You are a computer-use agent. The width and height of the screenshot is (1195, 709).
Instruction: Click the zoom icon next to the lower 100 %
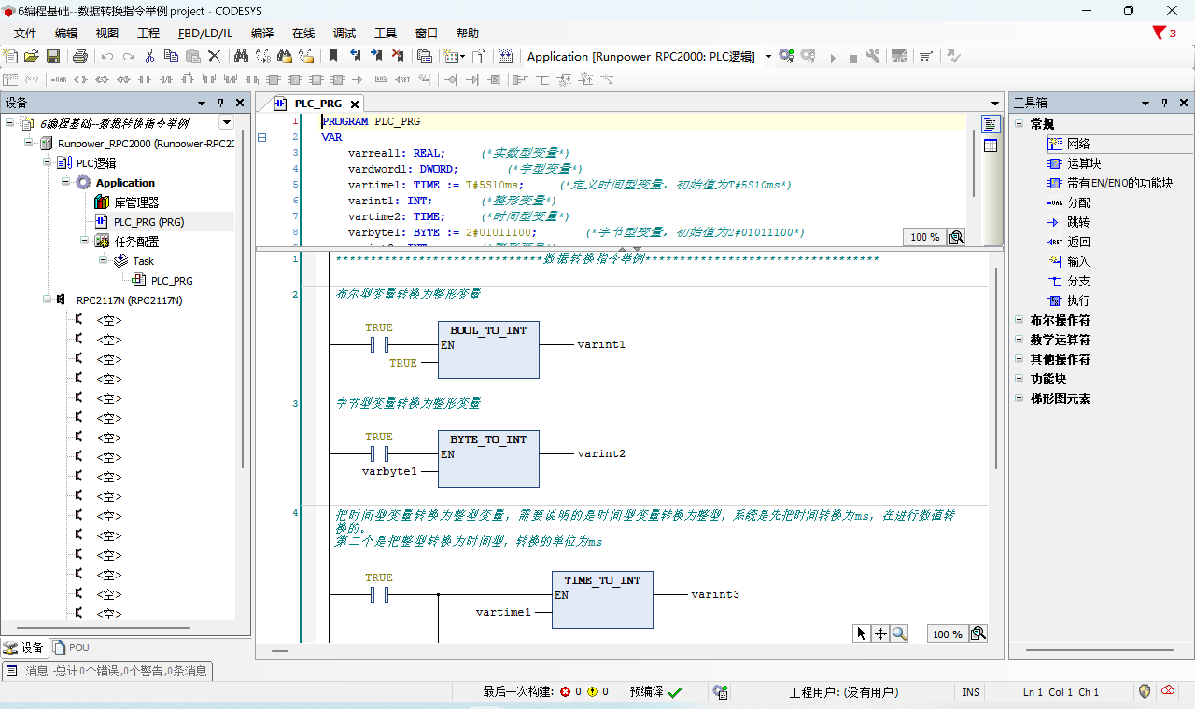[978, 634]
